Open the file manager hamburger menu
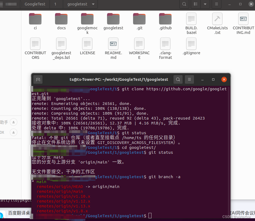The height and width of the screenshot is (221, 255). 217,4
